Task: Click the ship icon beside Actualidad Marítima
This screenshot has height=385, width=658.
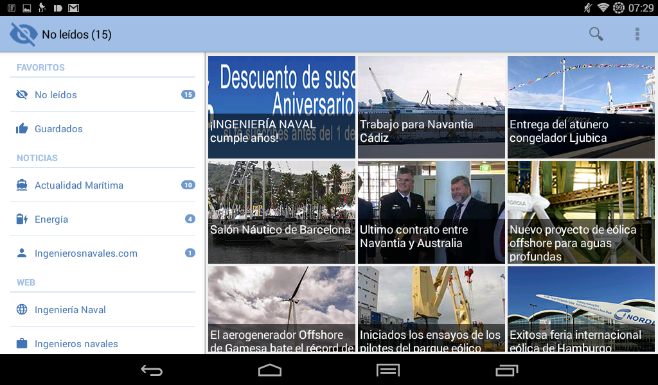Action: (x=22, y=185)
